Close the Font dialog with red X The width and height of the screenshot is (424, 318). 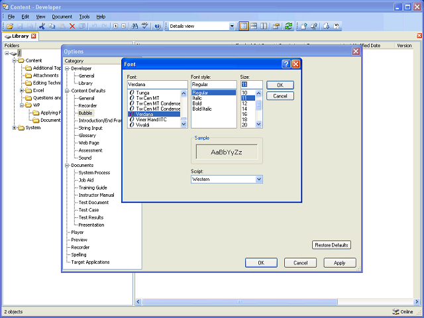tap(296, 64)
